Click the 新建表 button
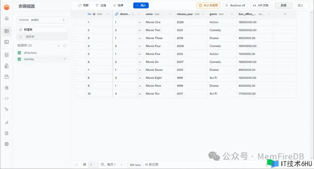The width and height of the screenshot is (314, 169). click(42, 30)
